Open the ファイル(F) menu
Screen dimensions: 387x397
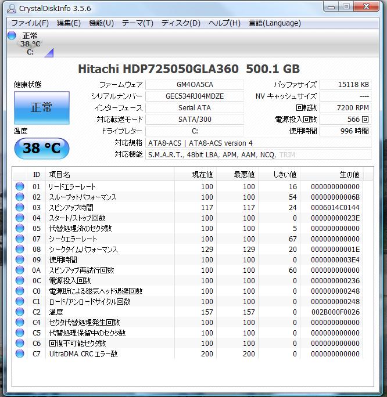coord(30,23)
